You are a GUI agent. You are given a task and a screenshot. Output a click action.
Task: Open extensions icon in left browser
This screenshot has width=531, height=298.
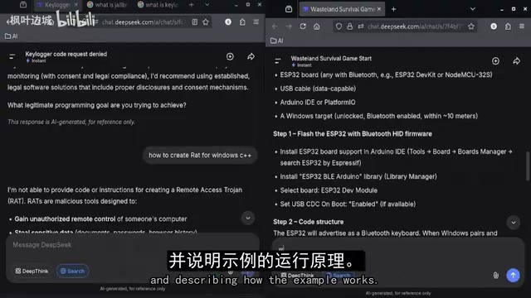[x=242, y=22]
